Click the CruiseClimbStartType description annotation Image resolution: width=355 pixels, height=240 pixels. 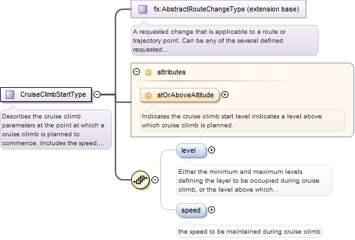click(56, 130)
